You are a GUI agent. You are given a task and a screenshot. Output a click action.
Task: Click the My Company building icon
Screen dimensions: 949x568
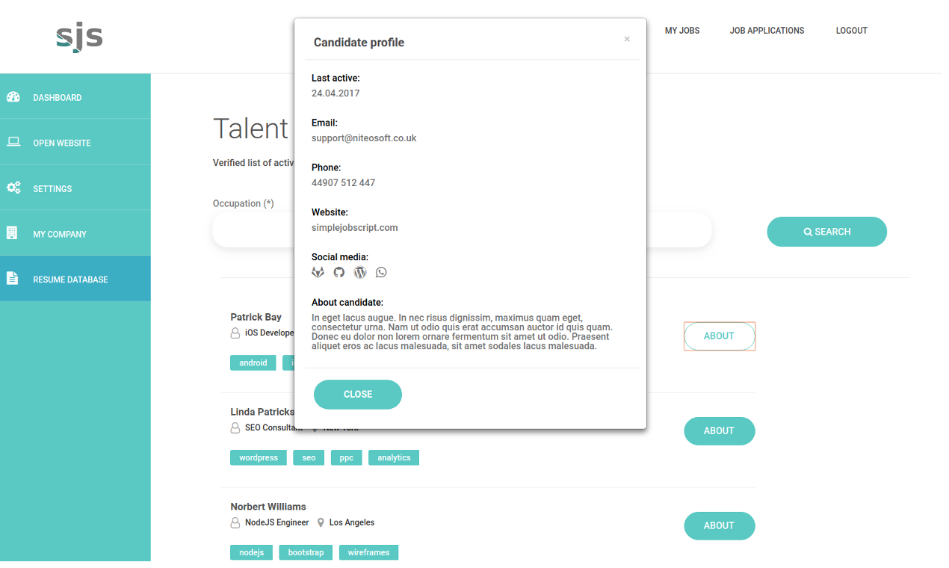click(13, 233)
